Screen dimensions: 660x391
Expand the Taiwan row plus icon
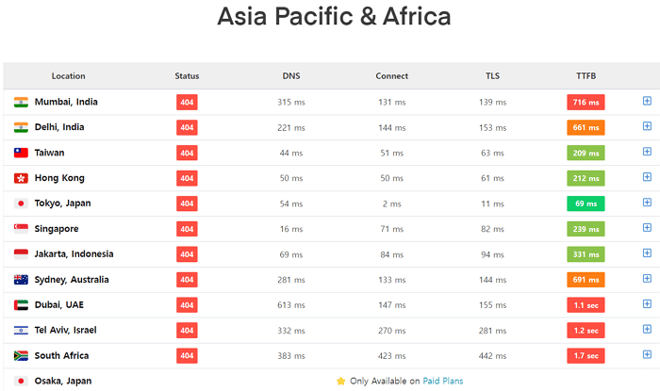pyautogui.click(x=647, y=152)
